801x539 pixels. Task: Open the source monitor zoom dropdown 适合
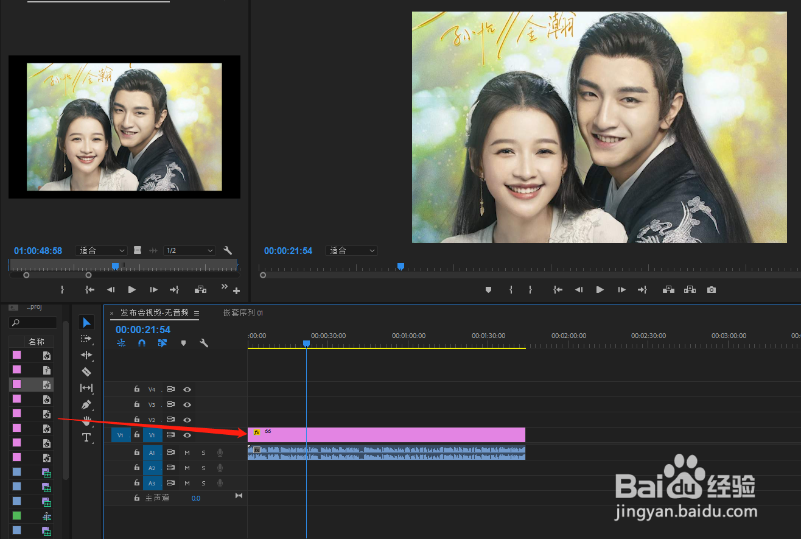[101, 250]
